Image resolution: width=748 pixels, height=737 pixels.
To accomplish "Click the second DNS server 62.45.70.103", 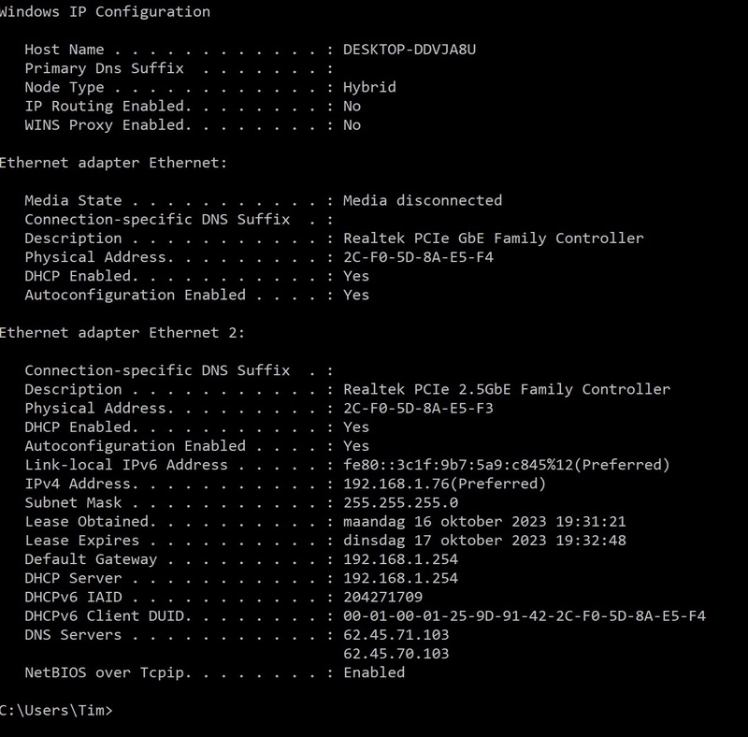I will (396, 654).
